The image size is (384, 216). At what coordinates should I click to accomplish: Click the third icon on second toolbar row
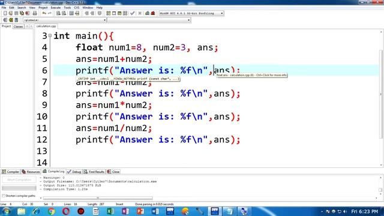(x=16, y=20)
